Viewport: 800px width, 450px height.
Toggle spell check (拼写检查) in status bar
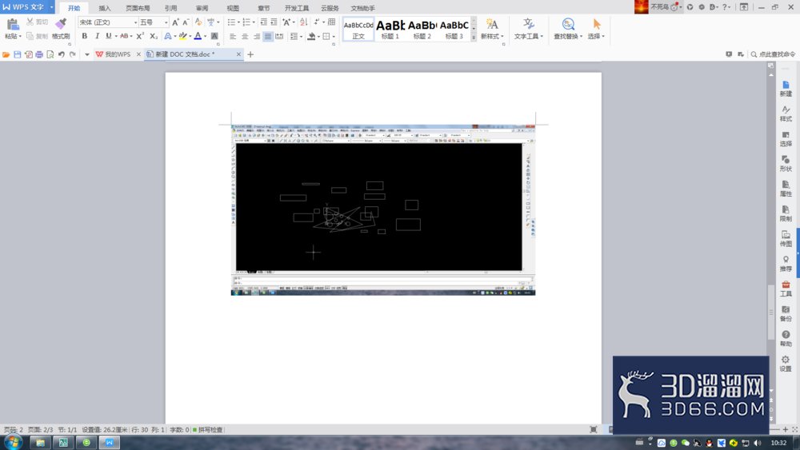pos(208,429)
